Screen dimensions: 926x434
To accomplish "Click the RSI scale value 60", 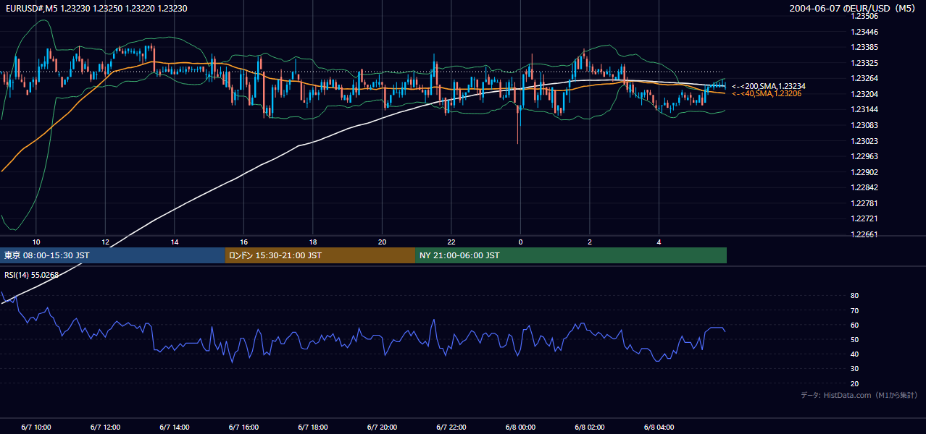I will click(855, 325).
